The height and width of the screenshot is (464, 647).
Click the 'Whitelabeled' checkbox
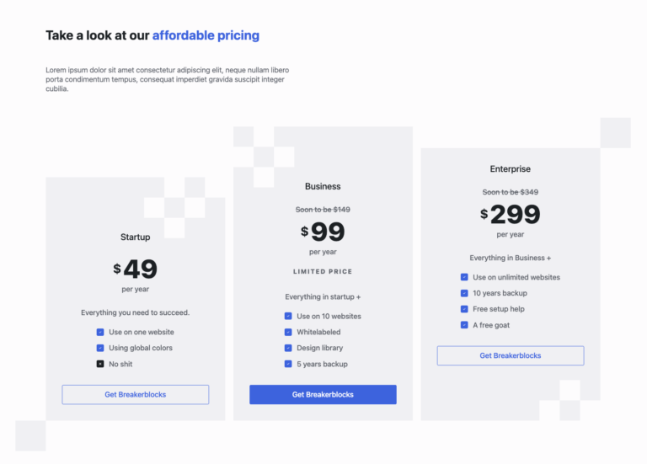pyautogui.click(x=288, y=332)
